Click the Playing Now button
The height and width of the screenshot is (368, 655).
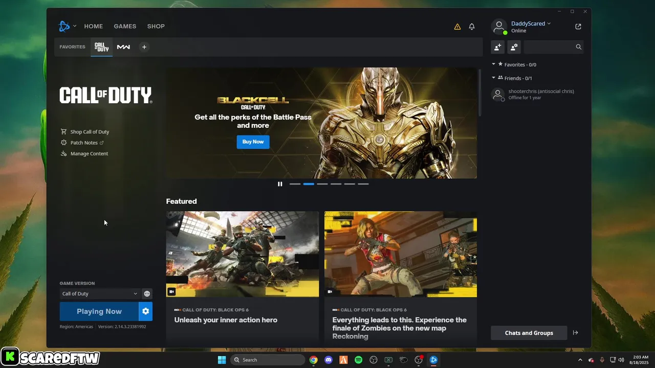pos(99,311)
